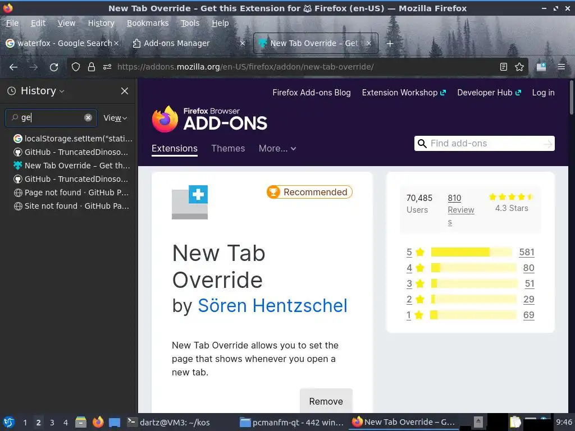Launch Firefox from the taskbar quick launcher
This screenshot has width=575, height=431.
[98, 422]
